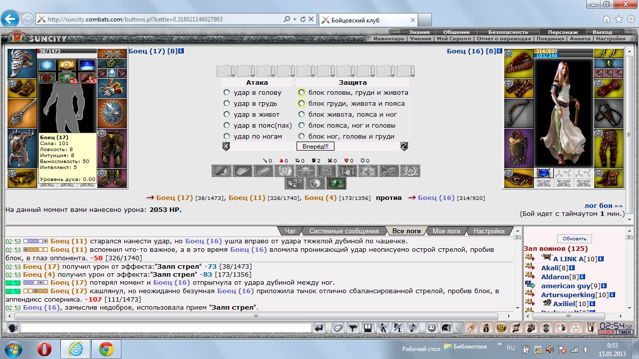Click player name 'Akali' in room list
Image resolution: width=639 pixels, height=359 pixels.
(x=551, y=268)
